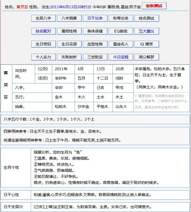
Task: Open the 八字测算 page
Action: (x=69, y=18)
